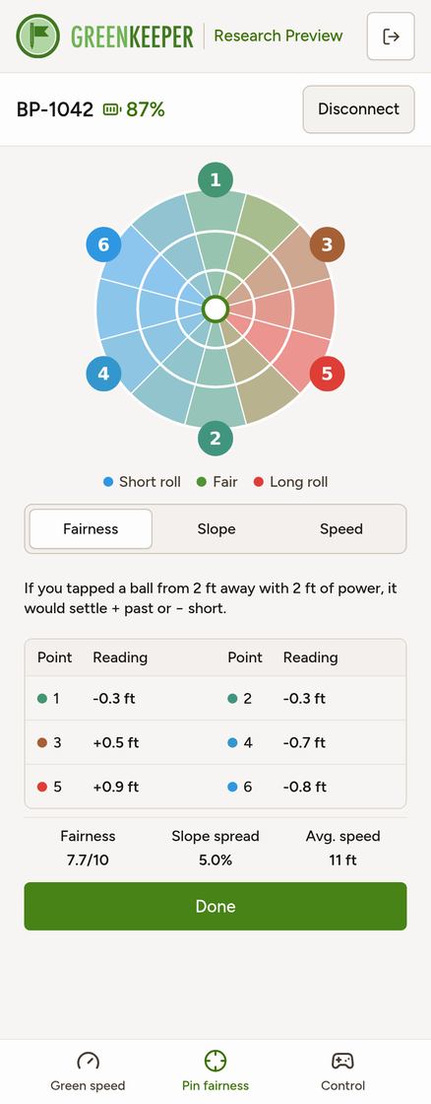Viewport: 431px width, 1104px height.
Task: Open Control tab
Action: click(x=342, y=1070)
